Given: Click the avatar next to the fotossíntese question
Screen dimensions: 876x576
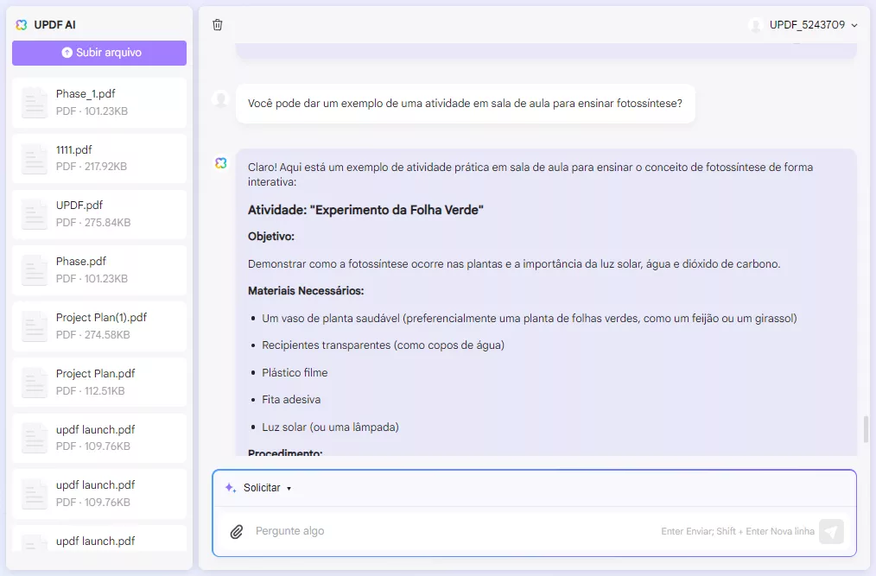Looking at the screenshot, I should [221, 98].
